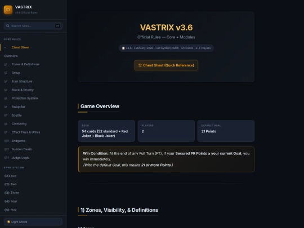Click the Players card showing 2

pos(166,131)
